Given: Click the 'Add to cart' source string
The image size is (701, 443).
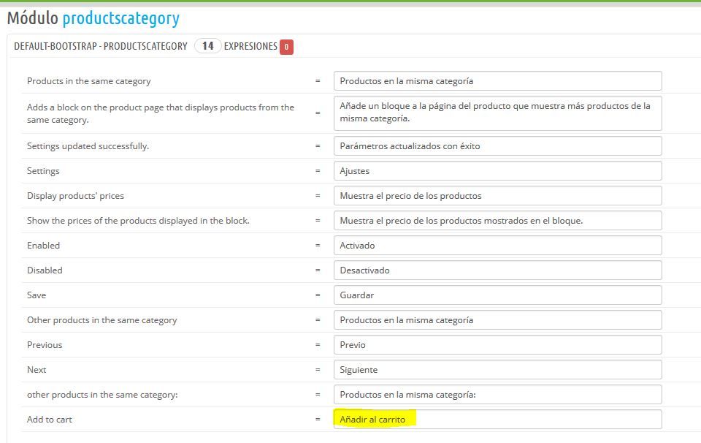Looking at the screenshot, I should 49,420.
